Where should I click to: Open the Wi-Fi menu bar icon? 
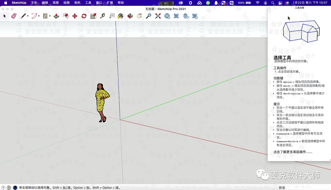click(257, 3)
